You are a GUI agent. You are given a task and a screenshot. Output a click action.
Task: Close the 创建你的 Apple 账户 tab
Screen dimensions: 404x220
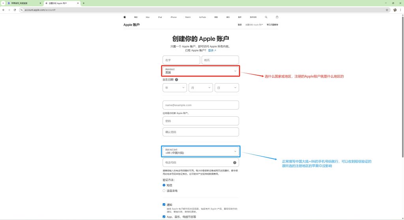[x=78, y=3]
